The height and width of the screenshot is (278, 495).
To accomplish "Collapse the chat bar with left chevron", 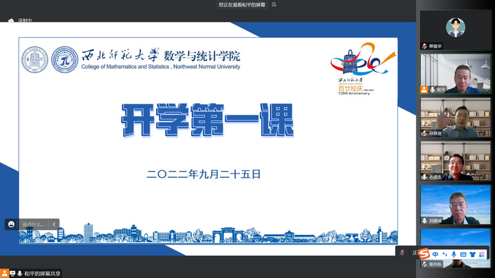I will coord(54,224).
